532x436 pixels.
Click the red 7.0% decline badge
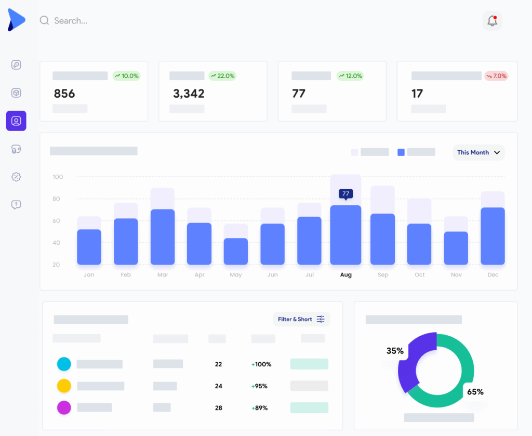[496, 76]
